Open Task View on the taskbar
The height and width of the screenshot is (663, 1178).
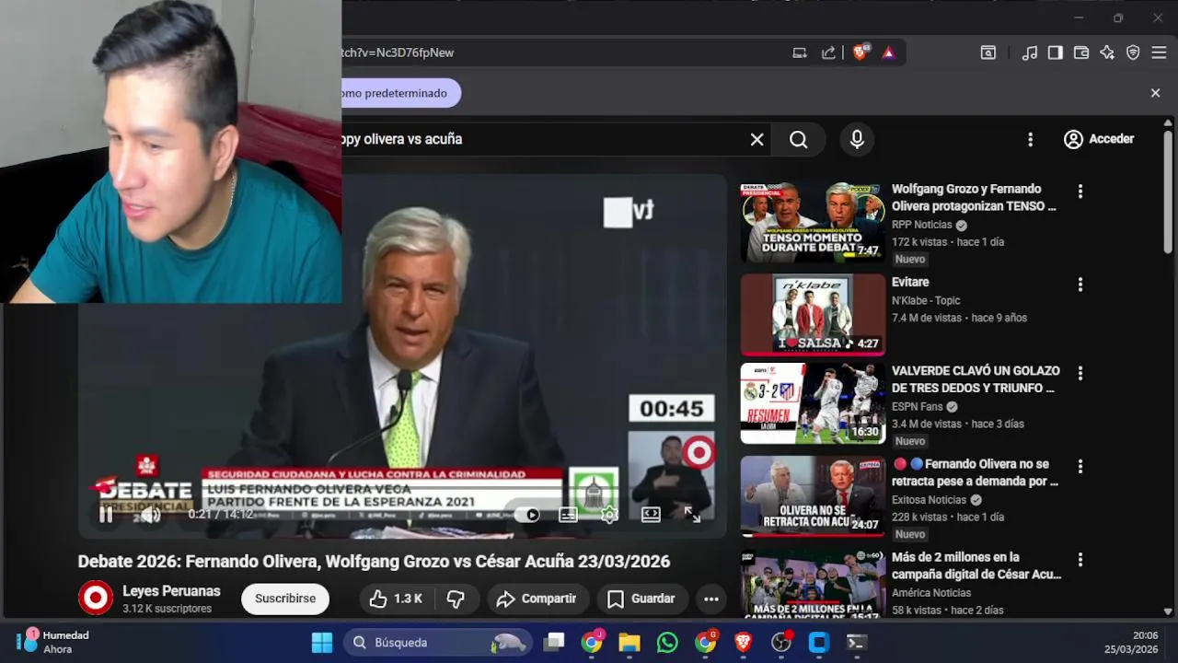[554, 643]
